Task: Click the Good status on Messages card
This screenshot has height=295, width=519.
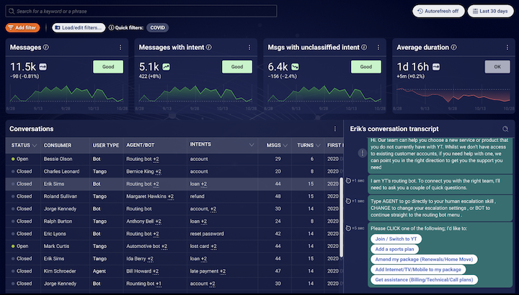Action: (x=108, y=66)
